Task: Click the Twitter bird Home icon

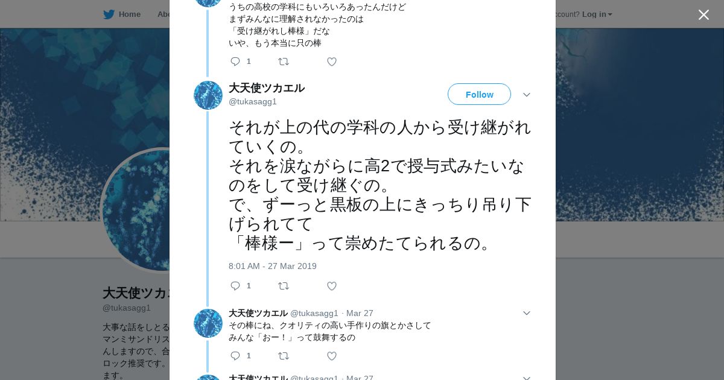Action: tap(109, 14)
